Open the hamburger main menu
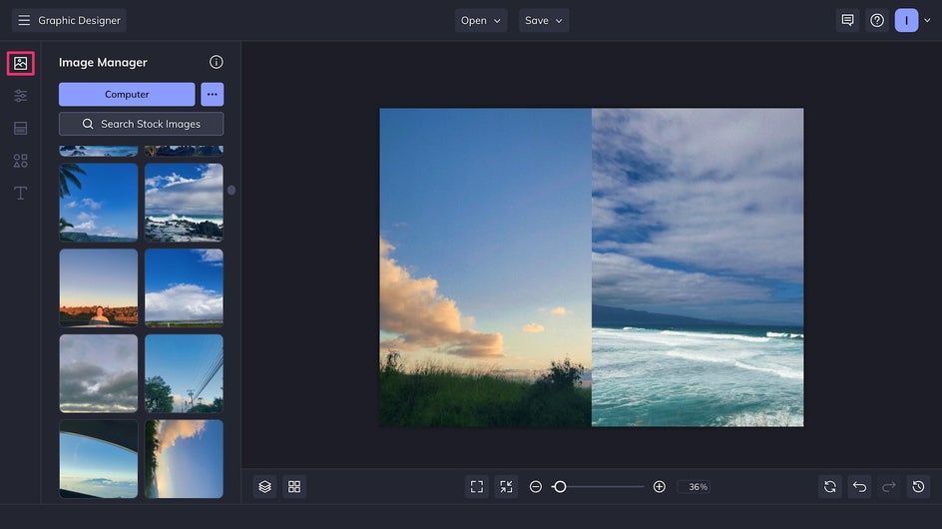 pyautogui.click(x=24, y=20)
